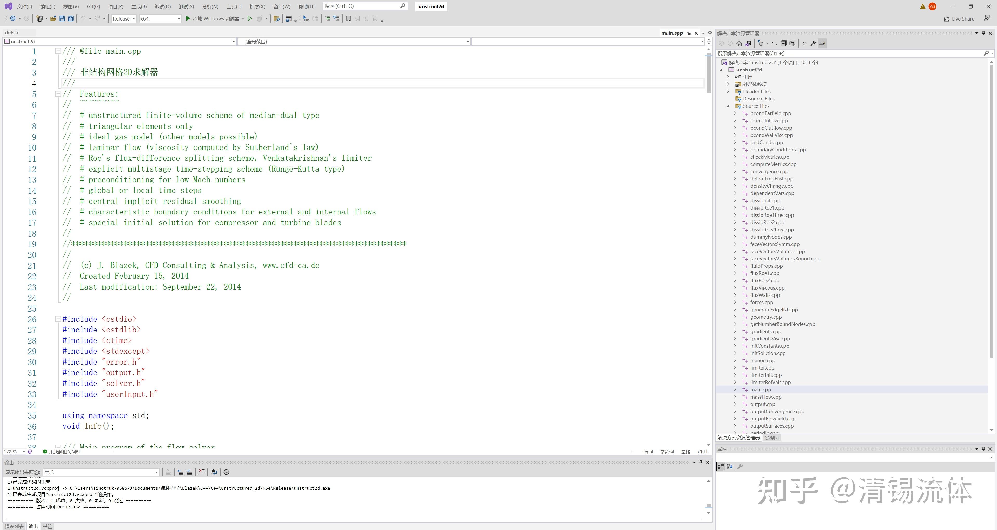The height and width of the screenshot is (530, 997).
Task: Toggle output timestamps clock icon
Action: pos(226,472)
